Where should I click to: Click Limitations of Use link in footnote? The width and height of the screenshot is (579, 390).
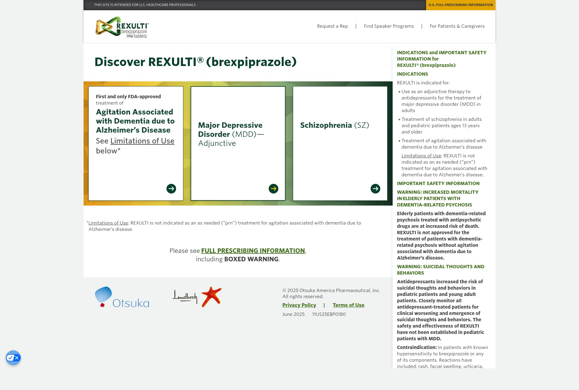click(108, 223)
